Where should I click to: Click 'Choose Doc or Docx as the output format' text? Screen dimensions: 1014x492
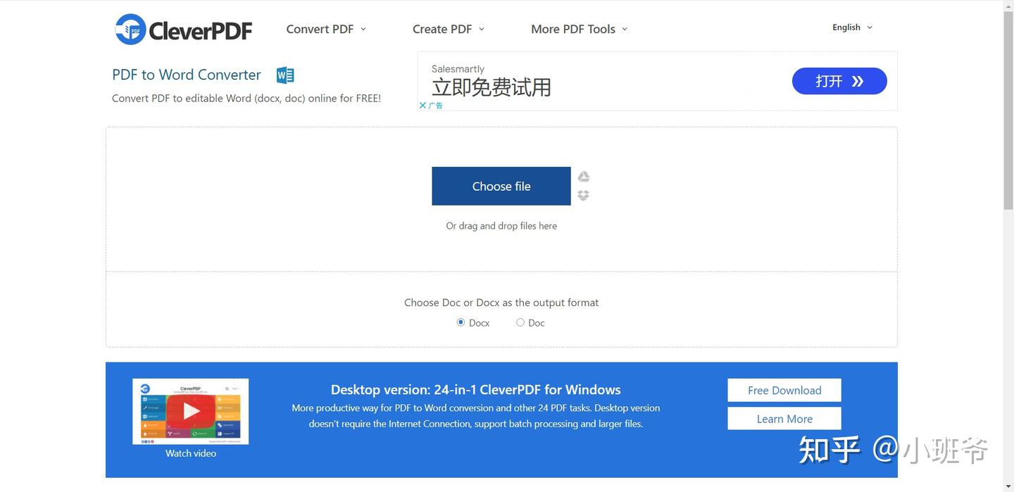click(x=501, y=303)
